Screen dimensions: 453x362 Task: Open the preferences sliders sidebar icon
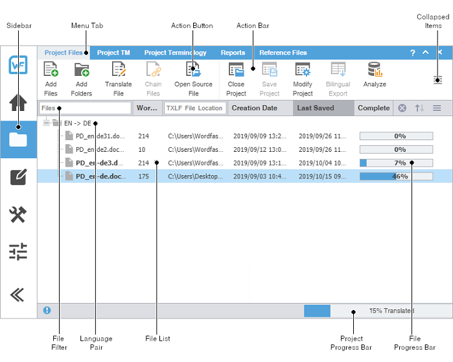coord(18,252)
